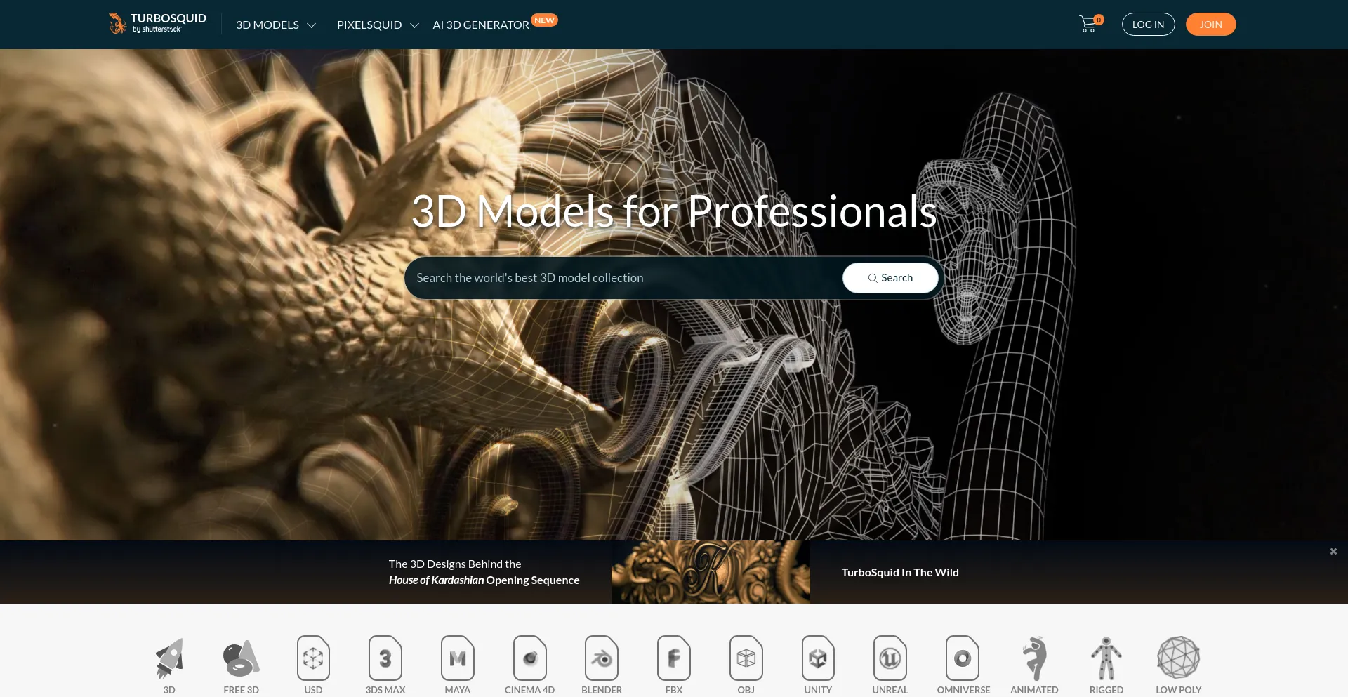Open the TurboSquid In The Wild link
The height and width of the screenshot is (697, 1348).
(900, 572)
